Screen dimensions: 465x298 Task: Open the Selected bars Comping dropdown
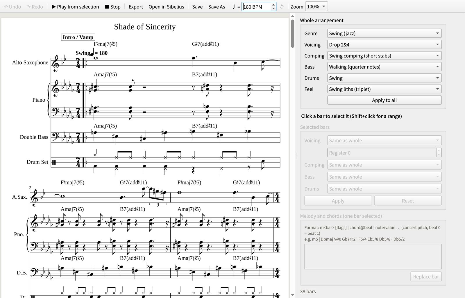[x=384, y=165]
